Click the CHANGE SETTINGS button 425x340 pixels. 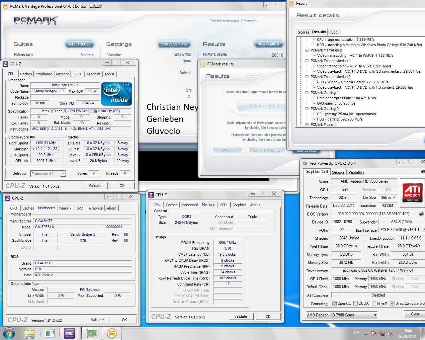(174, 44)
